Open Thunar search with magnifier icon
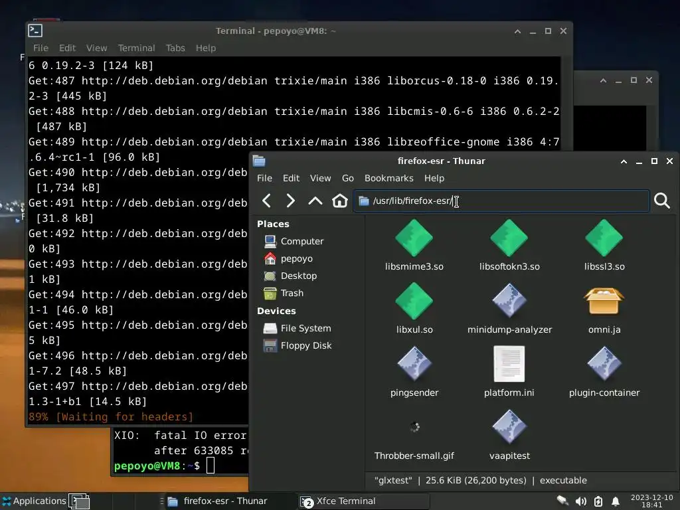 coord(662,201)
